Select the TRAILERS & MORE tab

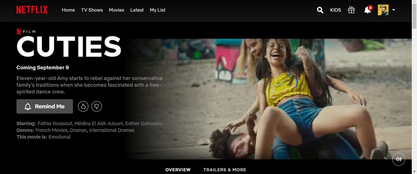[224, 170]
